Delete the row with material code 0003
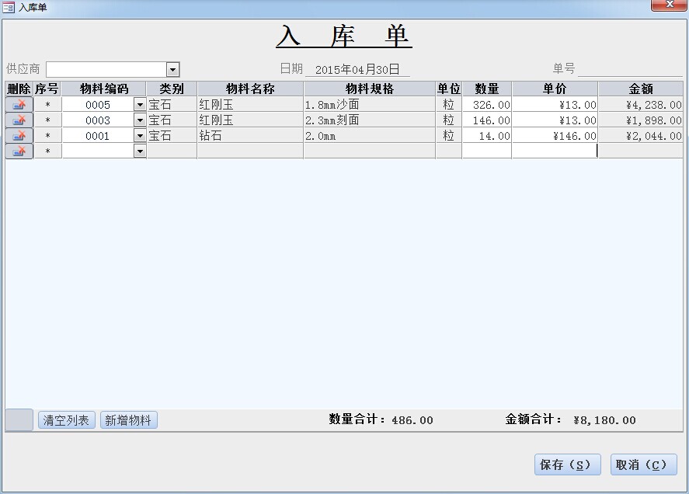Image resolution: width=689 pixels, height=494 pixels. [19, 120]
